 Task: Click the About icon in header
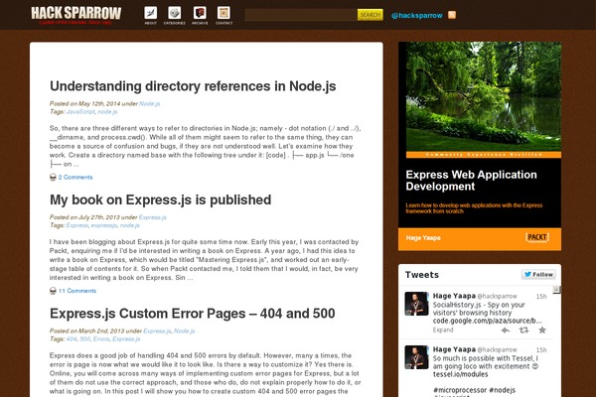click(150, 15)
